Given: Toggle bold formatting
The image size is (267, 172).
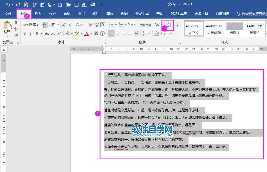Looking at the screenshot, I should coord(25,33).
